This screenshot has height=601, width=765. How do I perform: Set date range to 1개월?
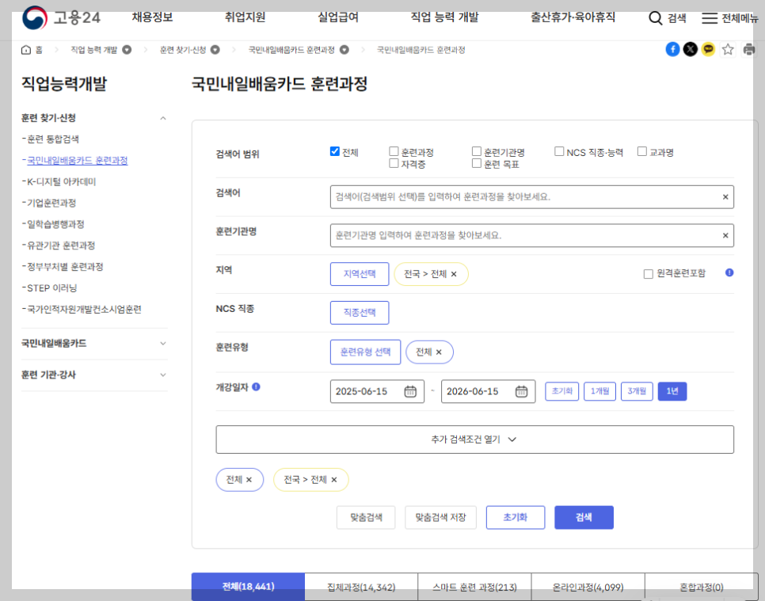click(599, 391)
